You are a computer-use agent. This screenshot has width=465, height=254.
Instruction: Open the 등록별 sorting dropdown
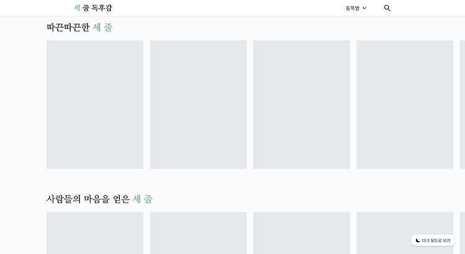coord(356,8)
